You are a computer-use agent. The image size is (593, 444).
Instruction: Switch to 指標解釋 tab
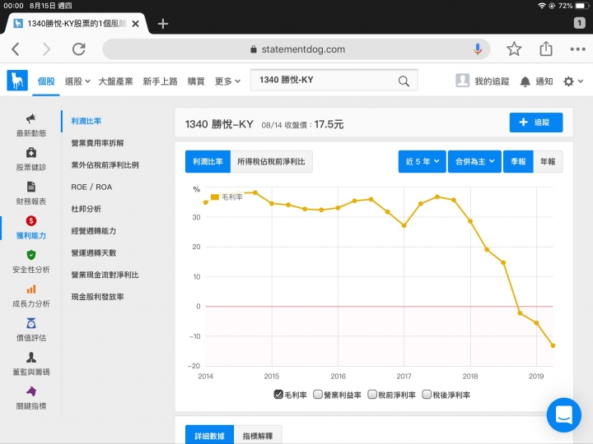tap(258, 435)
